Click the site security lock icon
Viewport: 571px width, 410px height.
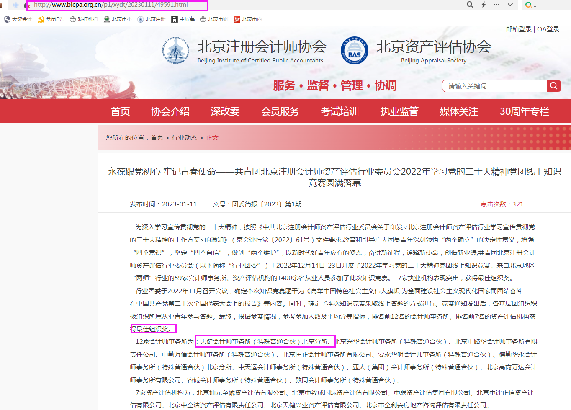(27, 5)
